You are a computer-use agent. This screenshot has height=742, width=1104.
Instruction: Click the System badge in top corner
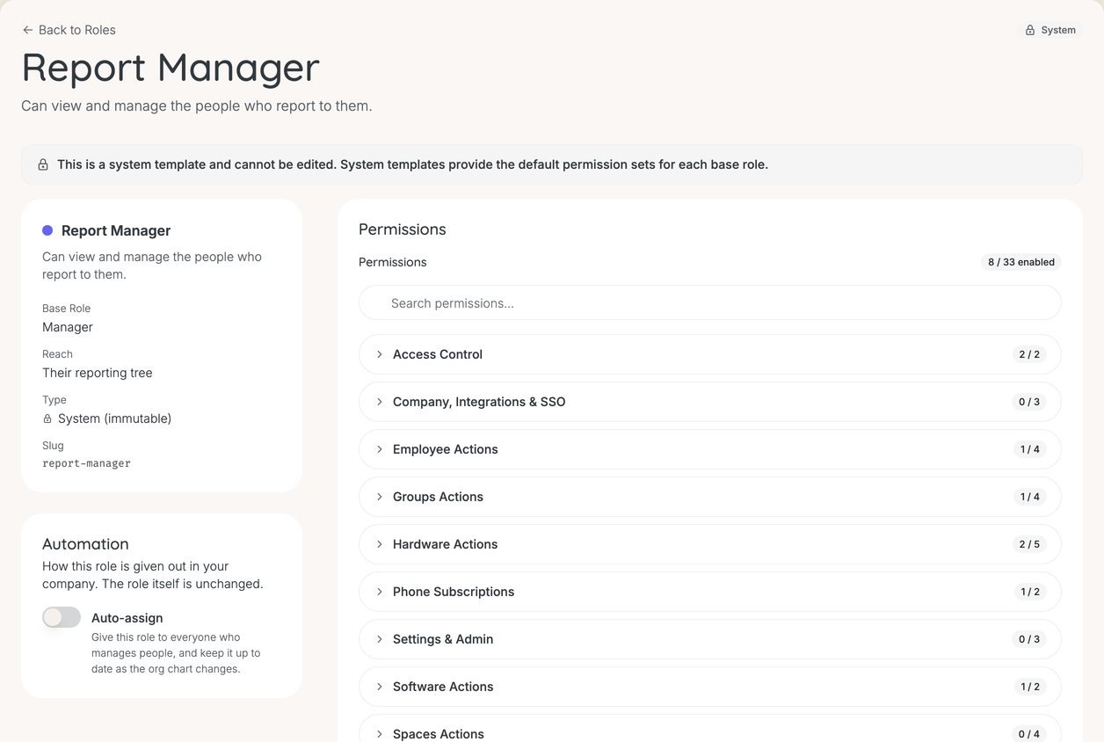1050,30
